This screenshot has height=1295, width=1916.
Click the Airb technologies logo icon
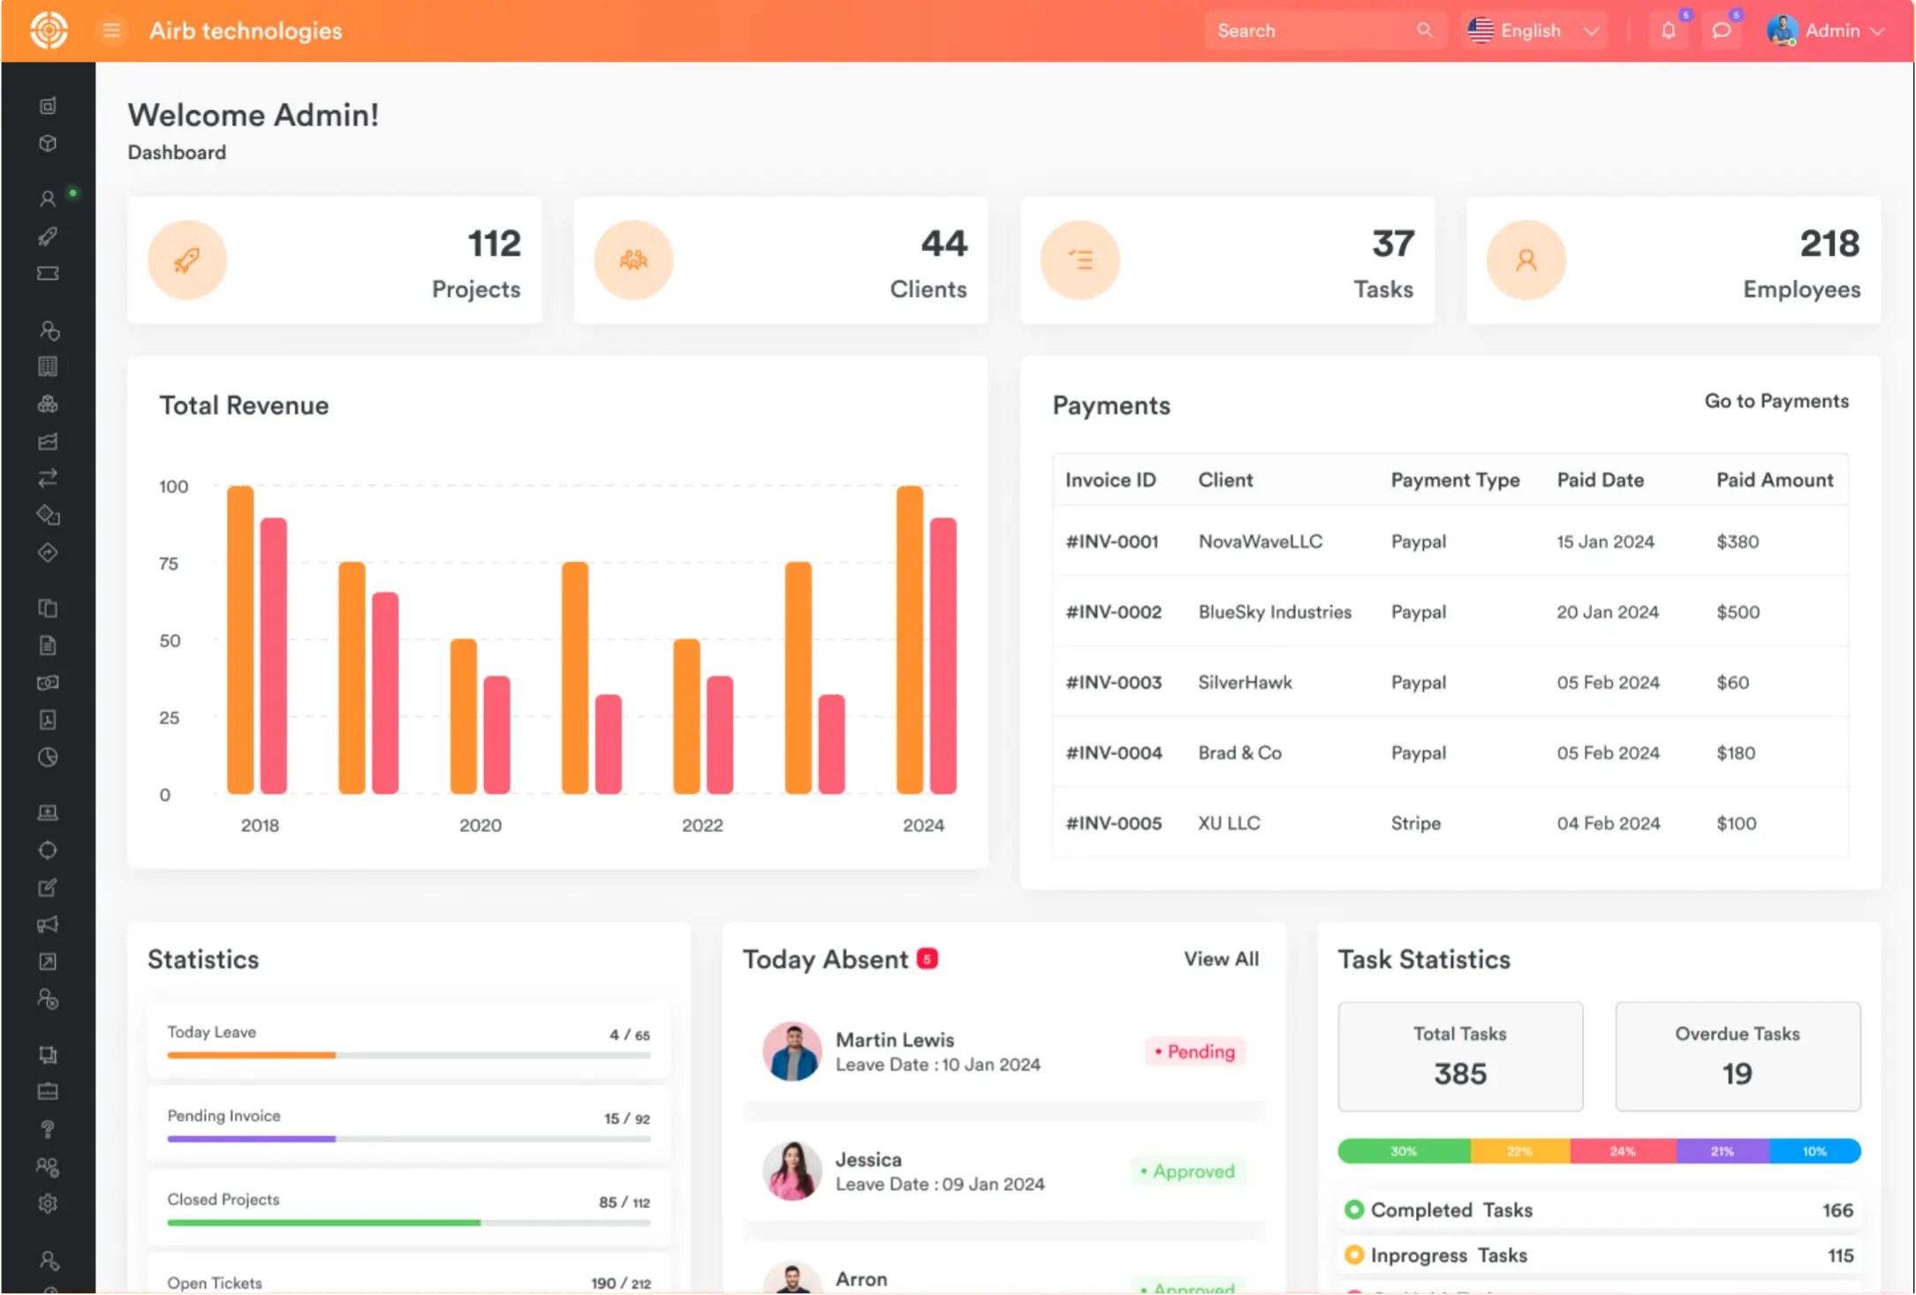tap(49, 30)
